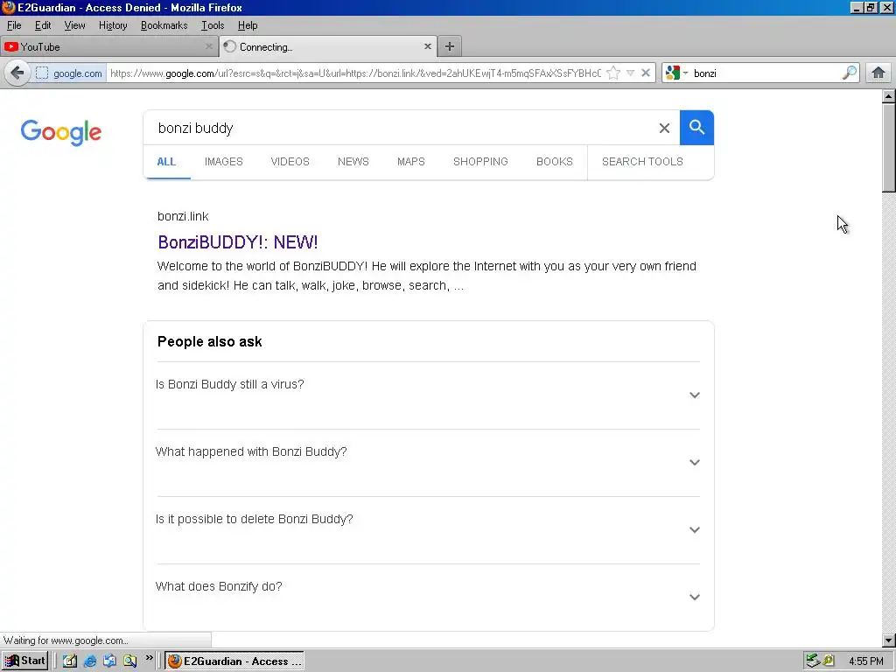
Task: Switch to SHOPPING results
Action: pos(480,162)
